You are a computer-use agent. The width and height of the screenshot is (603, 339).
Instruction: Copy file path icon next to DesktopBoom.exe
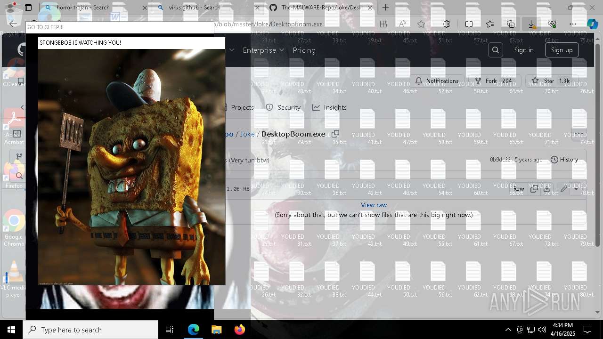tap(335, 134)
